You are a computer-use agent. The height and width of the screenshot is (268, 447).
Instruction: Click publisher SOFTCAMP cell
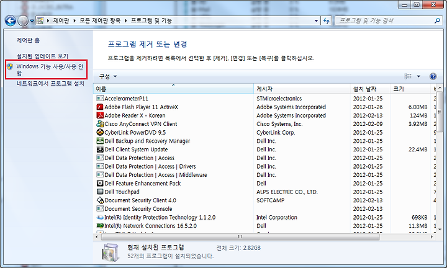pos(270,200)
